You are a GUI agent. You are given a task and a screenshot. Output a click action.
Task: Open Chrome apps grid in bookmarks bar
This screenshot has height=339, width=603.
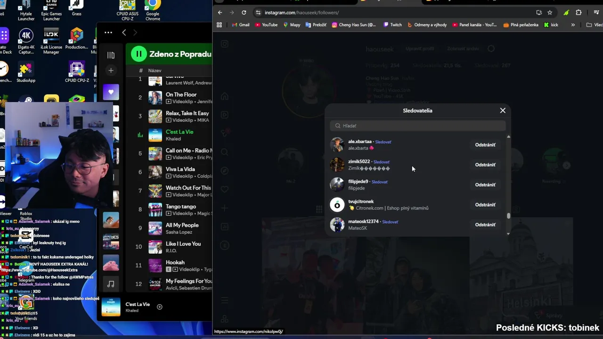pos(219,25)
